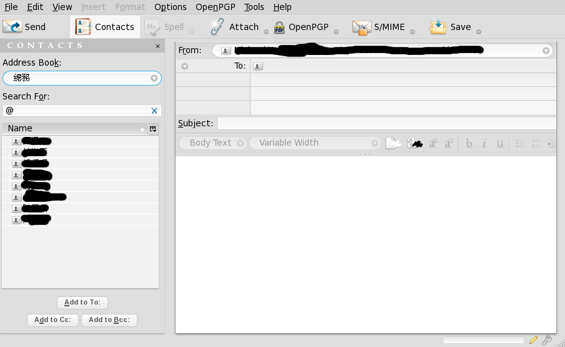Screen dimensions: 565x347
Task: Click the OpenPGP padlock icon
Action: (279, 28)
